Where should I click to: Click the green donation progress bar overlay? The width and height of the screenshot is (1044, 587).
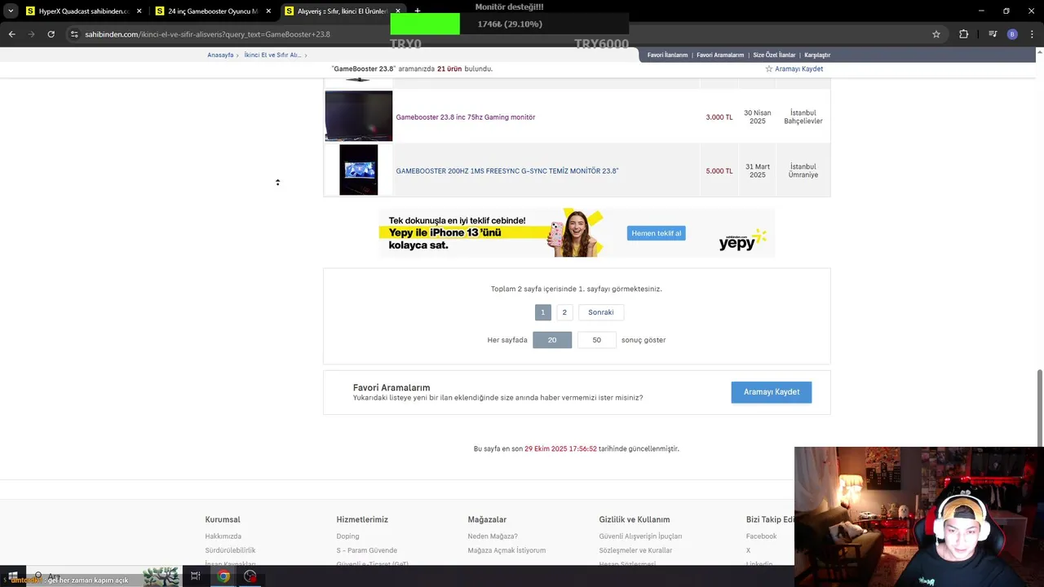point(425,24)
